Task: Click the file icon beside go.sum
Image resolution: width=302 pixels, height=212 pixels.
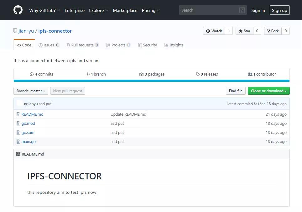Action: 18,132
